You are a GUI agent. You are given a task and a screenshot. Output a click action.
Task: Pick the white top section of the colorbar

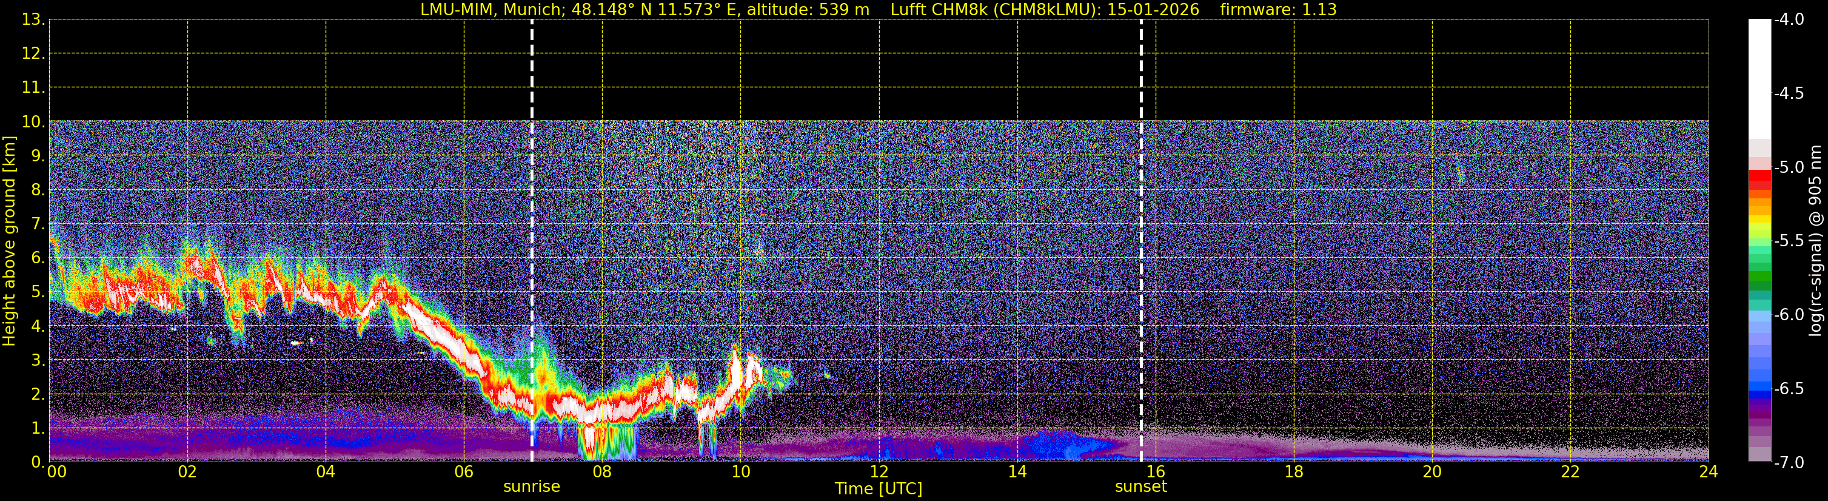click(x=1759, y=79)
